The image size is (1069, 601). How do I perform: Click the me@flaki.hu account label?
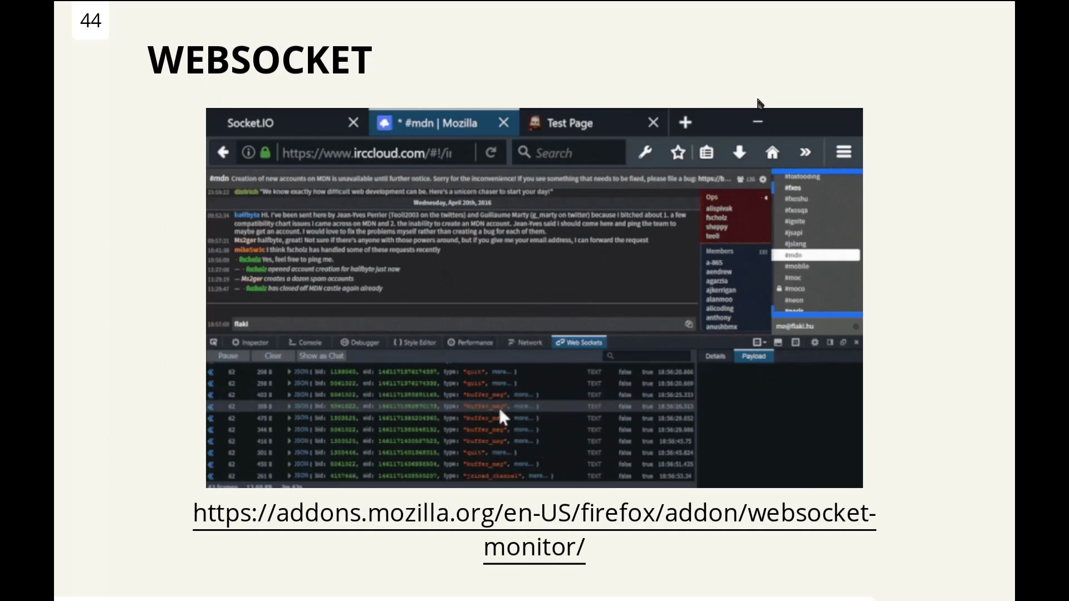[x=795, y=327]
